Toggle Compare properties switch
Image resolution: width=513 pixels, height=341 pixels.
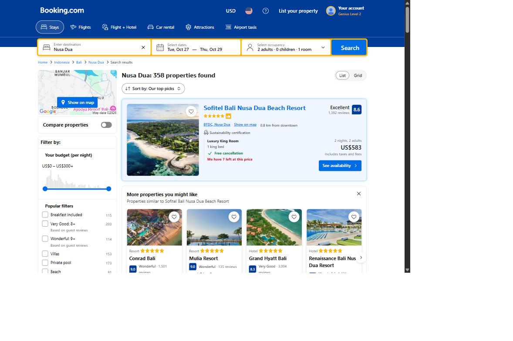click(x=106, y=125)
